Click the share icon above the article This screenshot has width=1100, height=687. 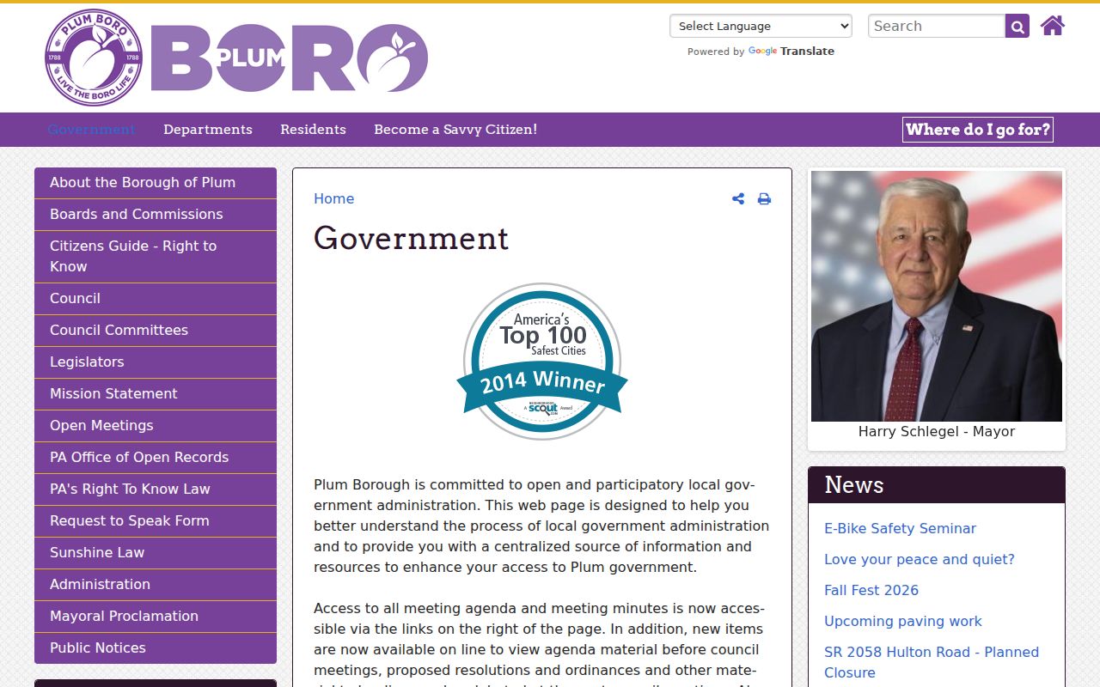point(738,199)
